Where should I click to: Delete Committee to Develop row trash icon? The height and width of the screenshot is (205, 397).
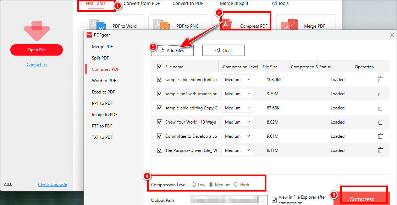coord(380,136)
